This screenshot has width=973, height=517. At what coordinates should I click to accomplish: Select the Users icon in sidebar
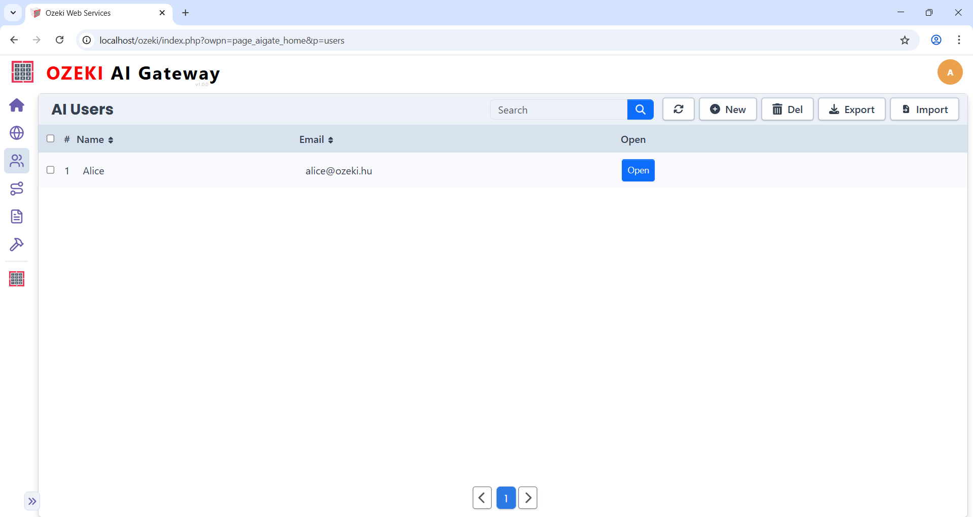[x=17, y=161]
